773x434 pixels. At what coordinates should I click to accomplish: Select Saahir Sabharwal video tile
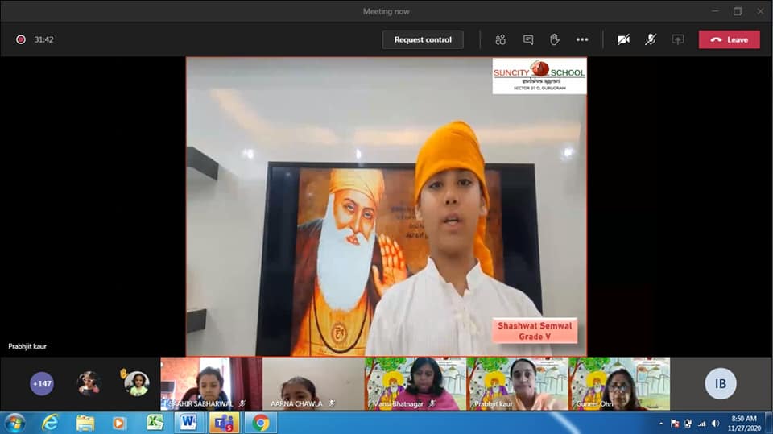click(212, 383)
